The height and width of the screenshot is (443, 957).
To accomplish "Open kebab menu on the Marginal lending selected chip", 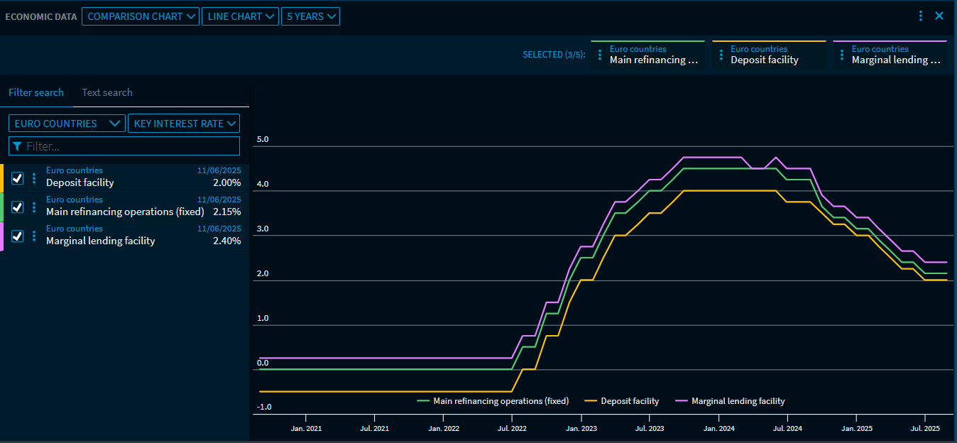I will 842,55.
